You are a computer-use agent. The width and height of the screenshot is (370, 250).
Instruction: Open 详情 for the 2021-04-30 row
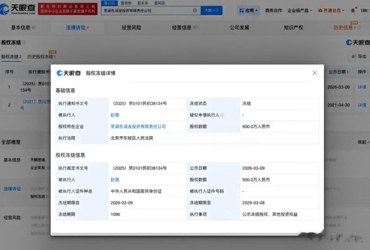tap(362, 105)
